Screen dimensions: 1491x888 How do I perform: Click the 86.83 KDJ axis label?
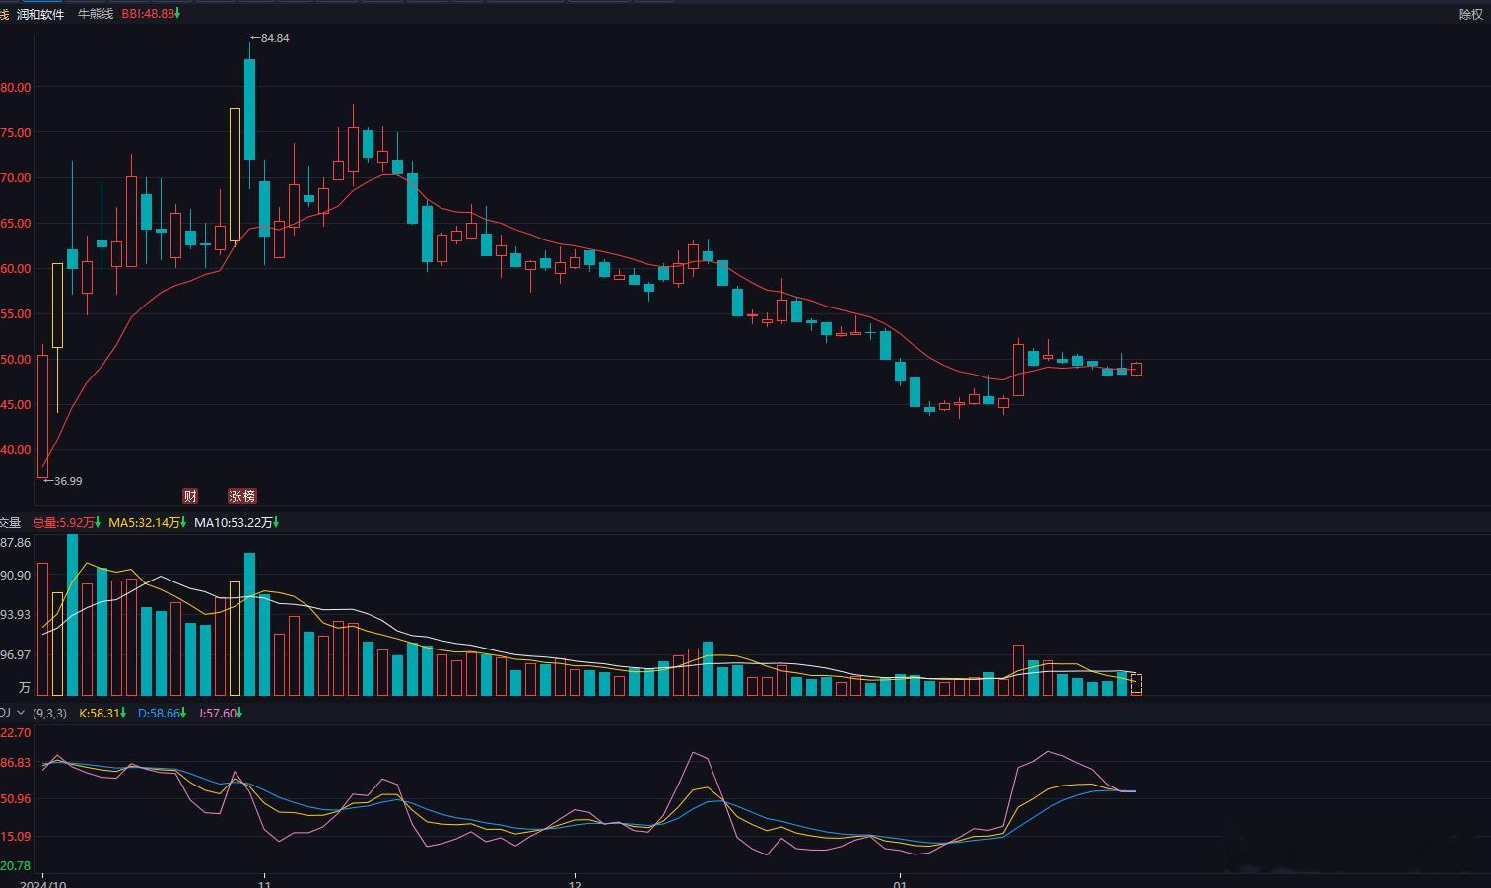16,762
